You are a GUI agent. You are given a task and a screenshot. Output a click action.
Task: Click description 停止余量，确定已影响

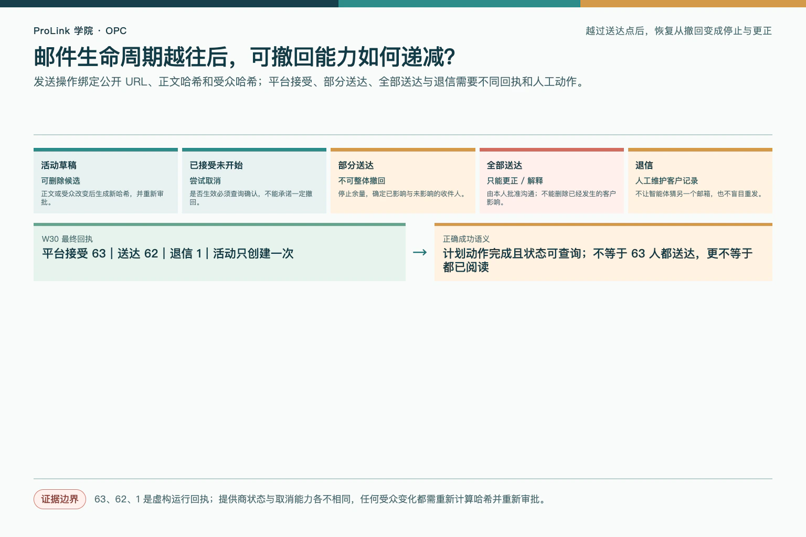point(402,194)
